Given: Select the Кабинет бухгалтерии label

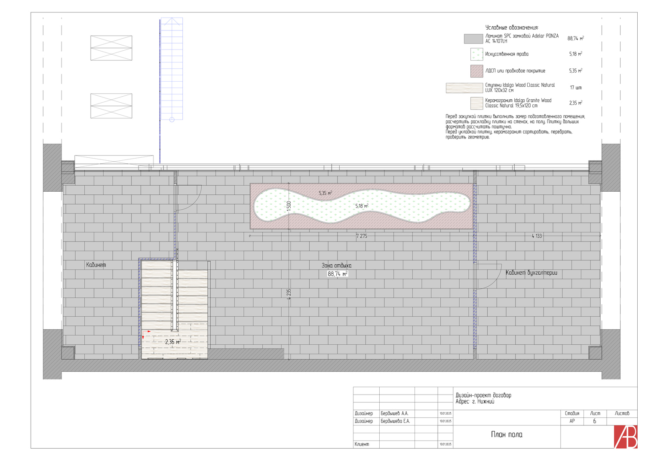Looking at the screenshot, I should (x=531, y=272).
